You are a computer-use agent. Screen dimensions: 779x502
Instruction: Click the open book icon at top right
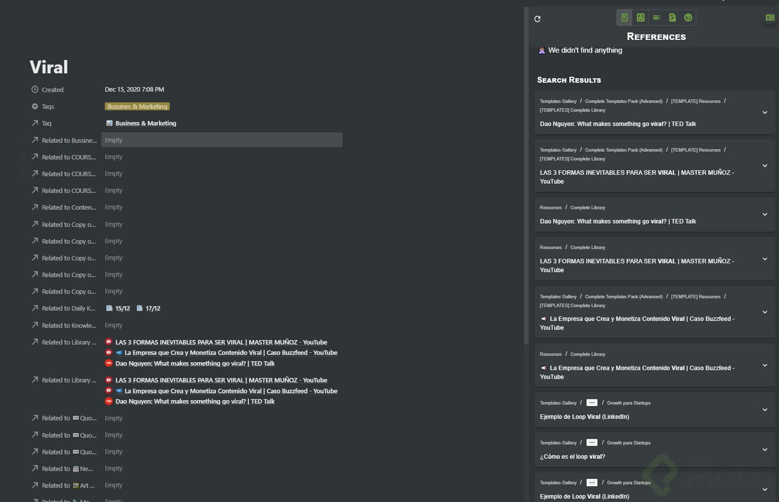click(770, 18)
